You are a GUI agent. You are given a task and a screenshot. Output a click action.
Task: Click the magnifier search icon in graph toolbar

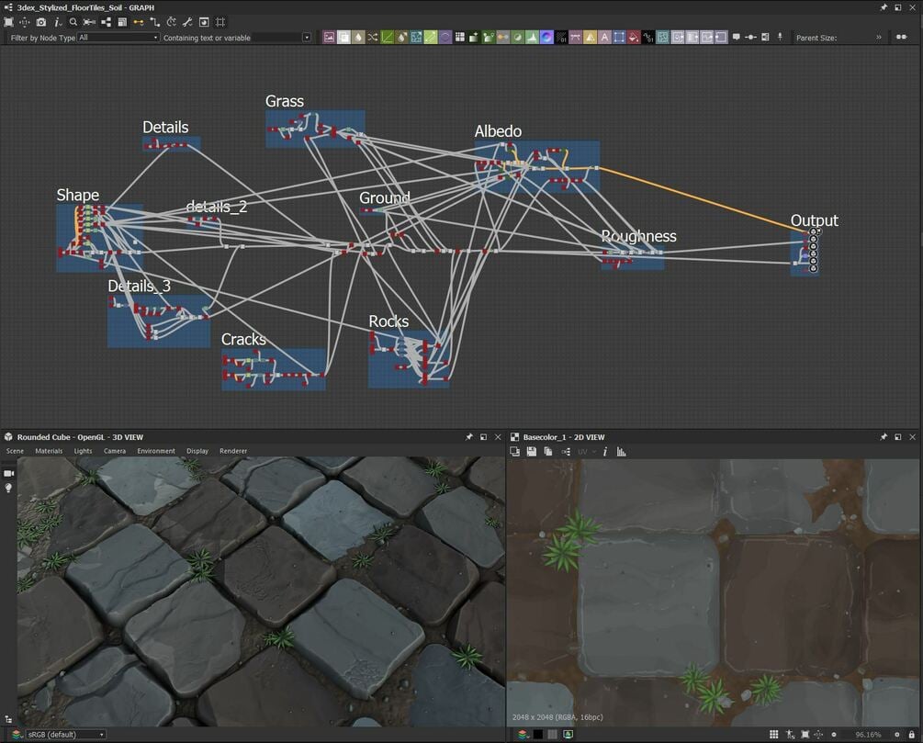73,22
